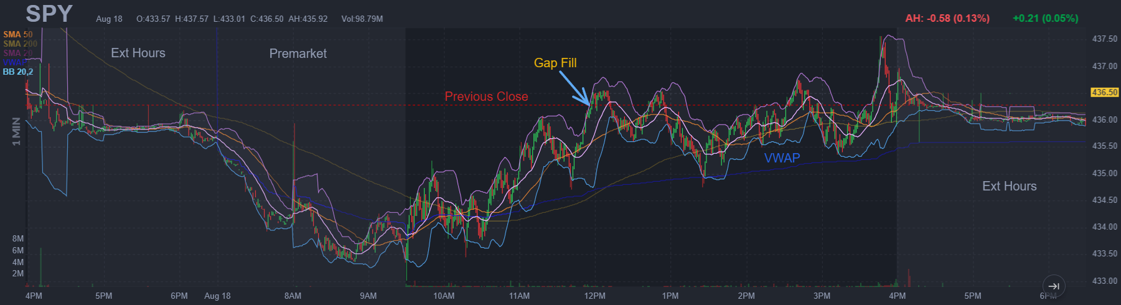This screenshot has width=1121, height=305.
Task: Click the 435.00 price axis label
Action: point(1105,173)
